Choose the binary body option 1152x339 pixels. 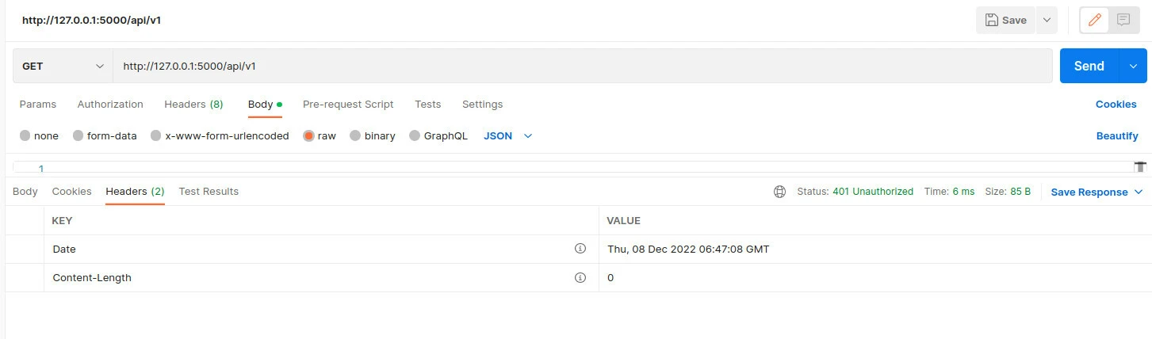pos(355,136)
